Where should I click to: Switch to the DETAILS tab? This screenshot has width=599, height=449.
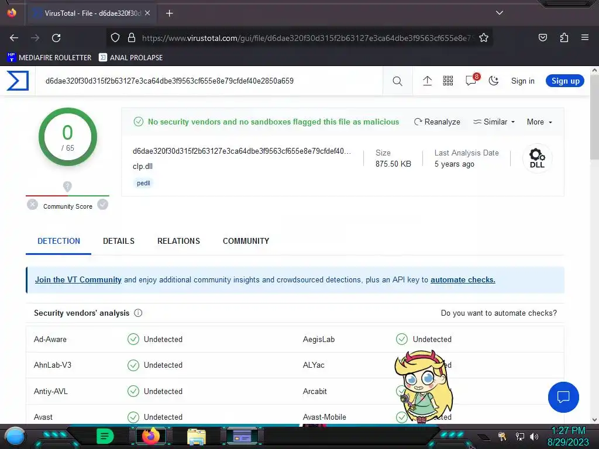(x=118, y=241)
